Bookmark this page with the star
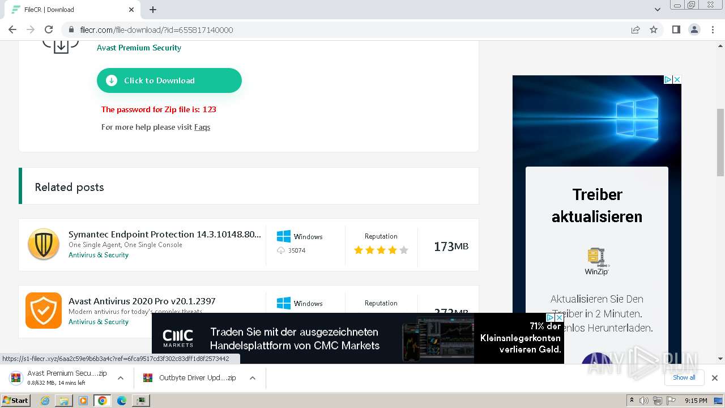725x408 pixels. [x=654, y=29]
